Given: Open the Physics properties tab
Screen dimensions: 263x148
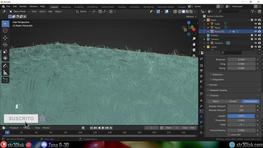Looking at the screenshot, I should coord(201,116).
